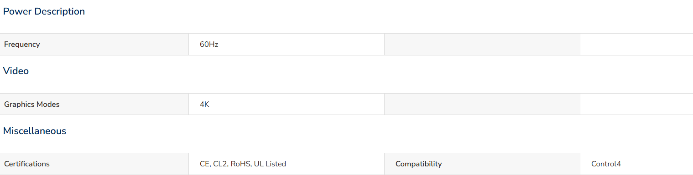Click the CE certification text
Screen dimensions: 693x175
coord(204,164)
